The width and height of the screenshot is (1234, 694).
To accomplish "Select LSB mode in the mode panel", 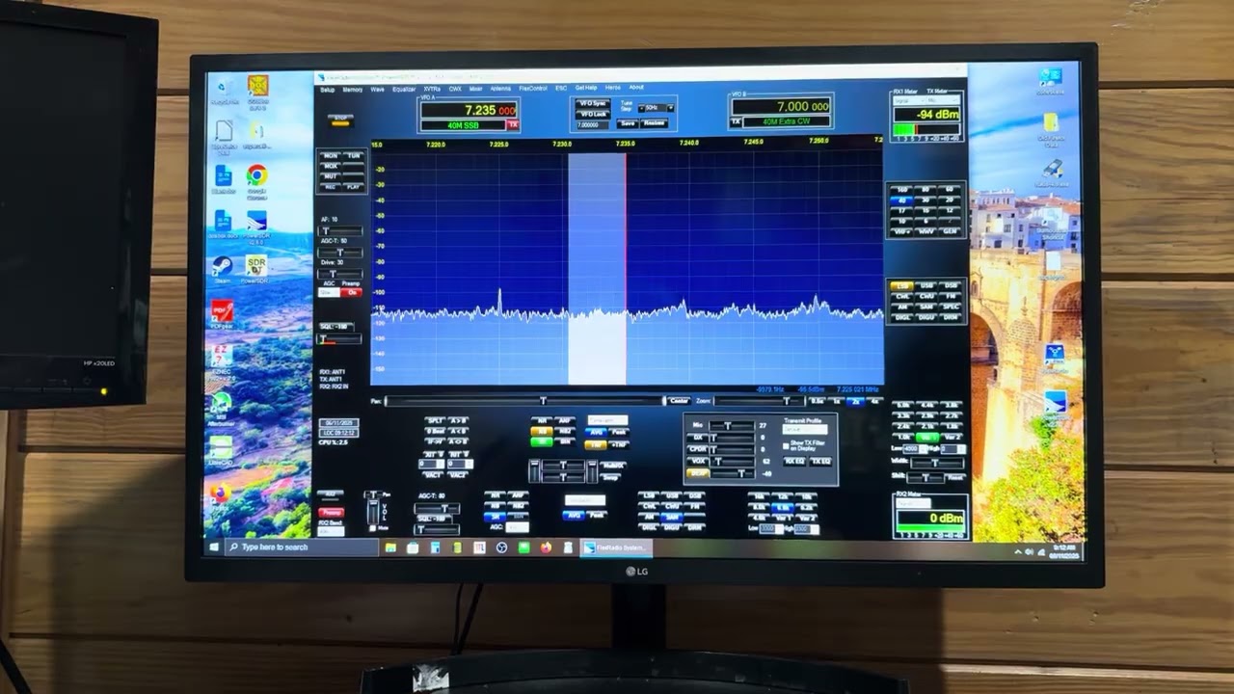I will point(902,286).
